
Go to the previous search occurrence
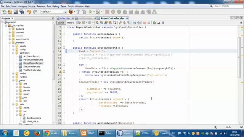click(102, 23)
